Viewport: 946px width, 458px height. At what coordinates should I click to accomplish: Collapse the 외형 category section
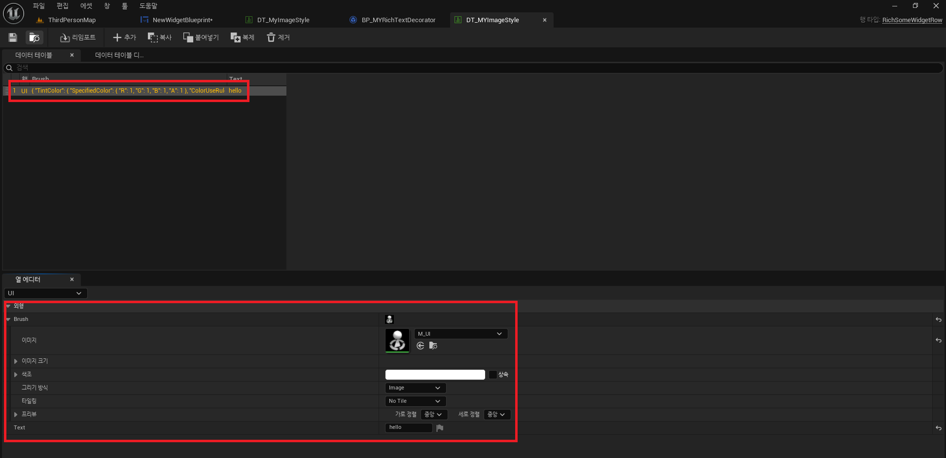pyautogui.click(x=8, y=306)
